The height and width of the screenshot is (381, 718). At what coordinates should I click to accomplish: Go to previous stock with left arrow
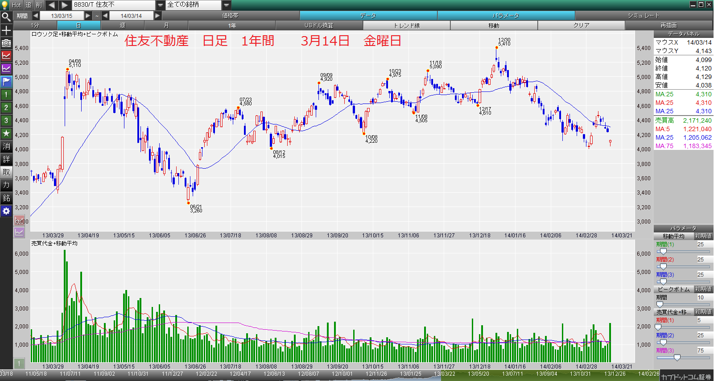tap(52, 5)
